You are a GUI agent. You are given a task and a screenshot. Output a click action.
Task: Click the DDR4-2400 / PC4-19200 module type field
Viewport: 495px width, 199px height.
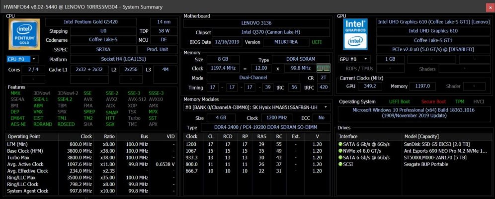tap(266, 127)
